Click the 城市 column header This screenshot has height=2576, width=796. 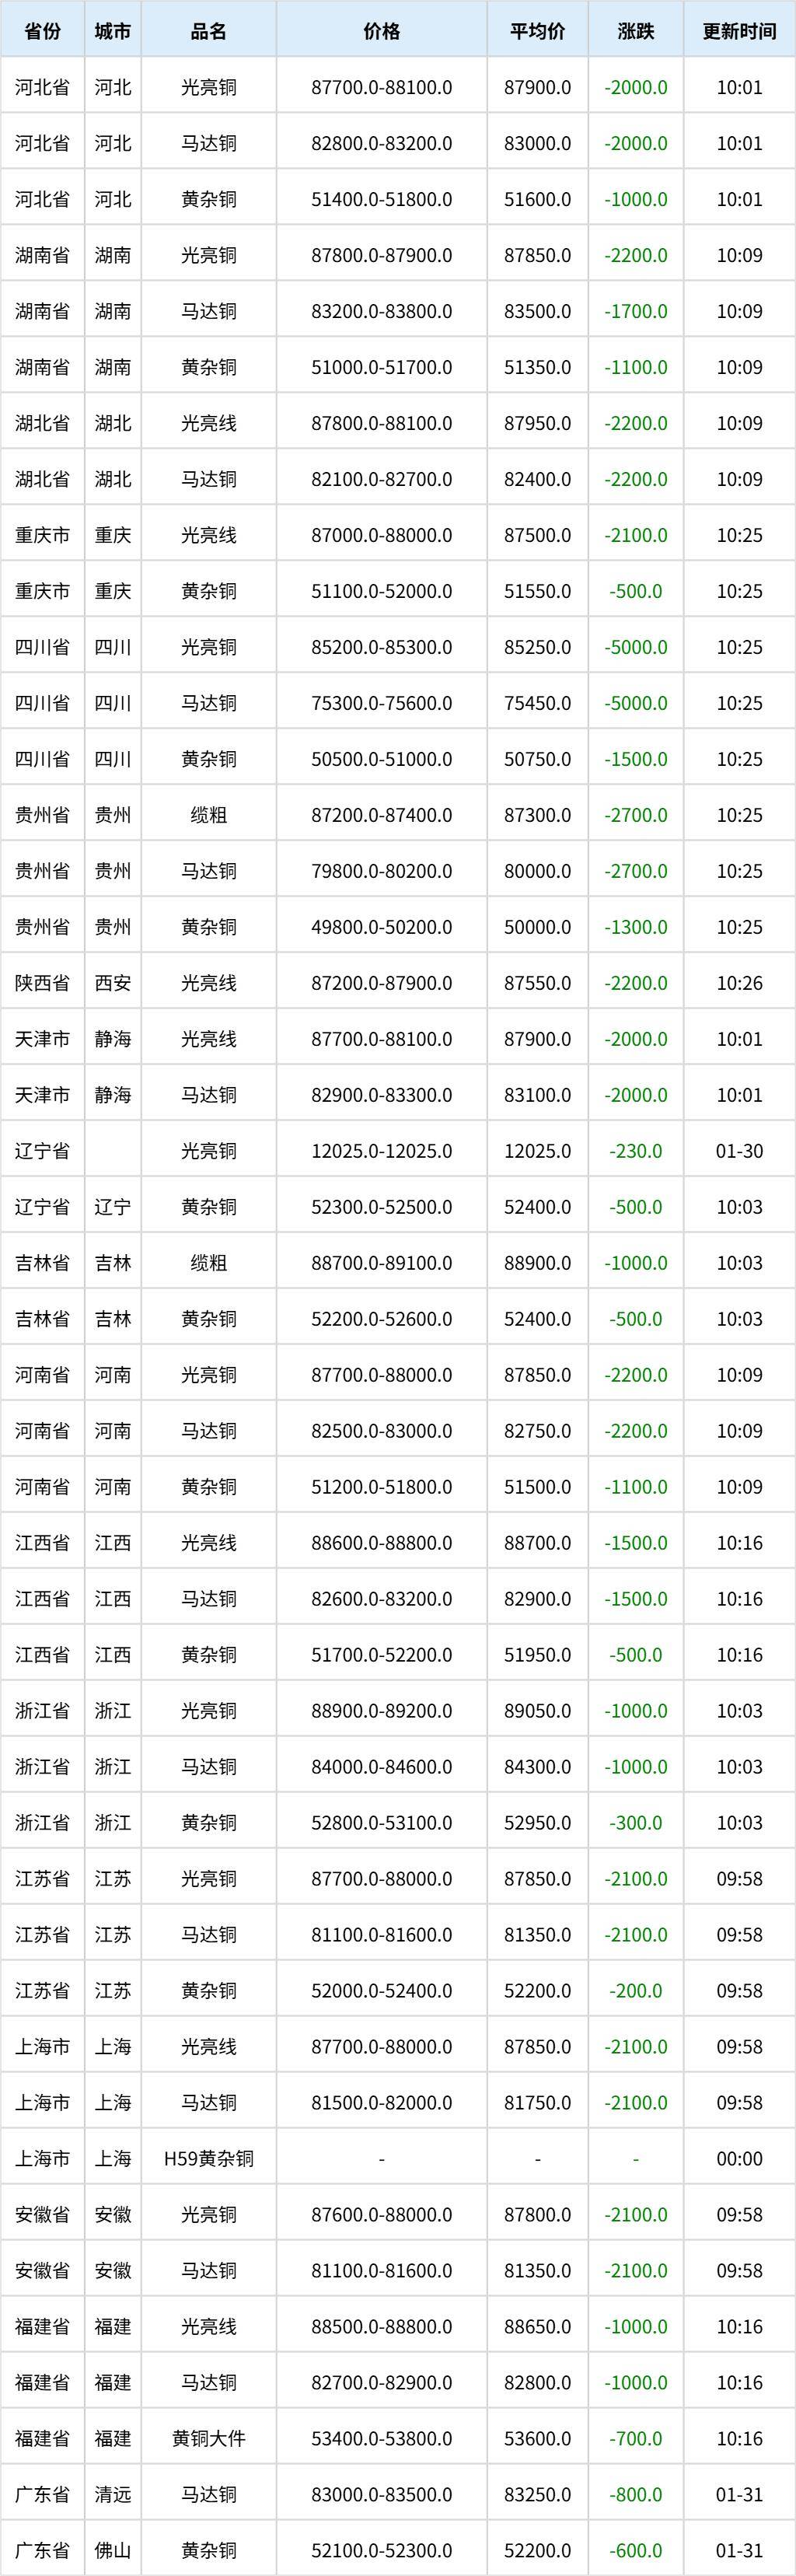(x=112, y=31)
